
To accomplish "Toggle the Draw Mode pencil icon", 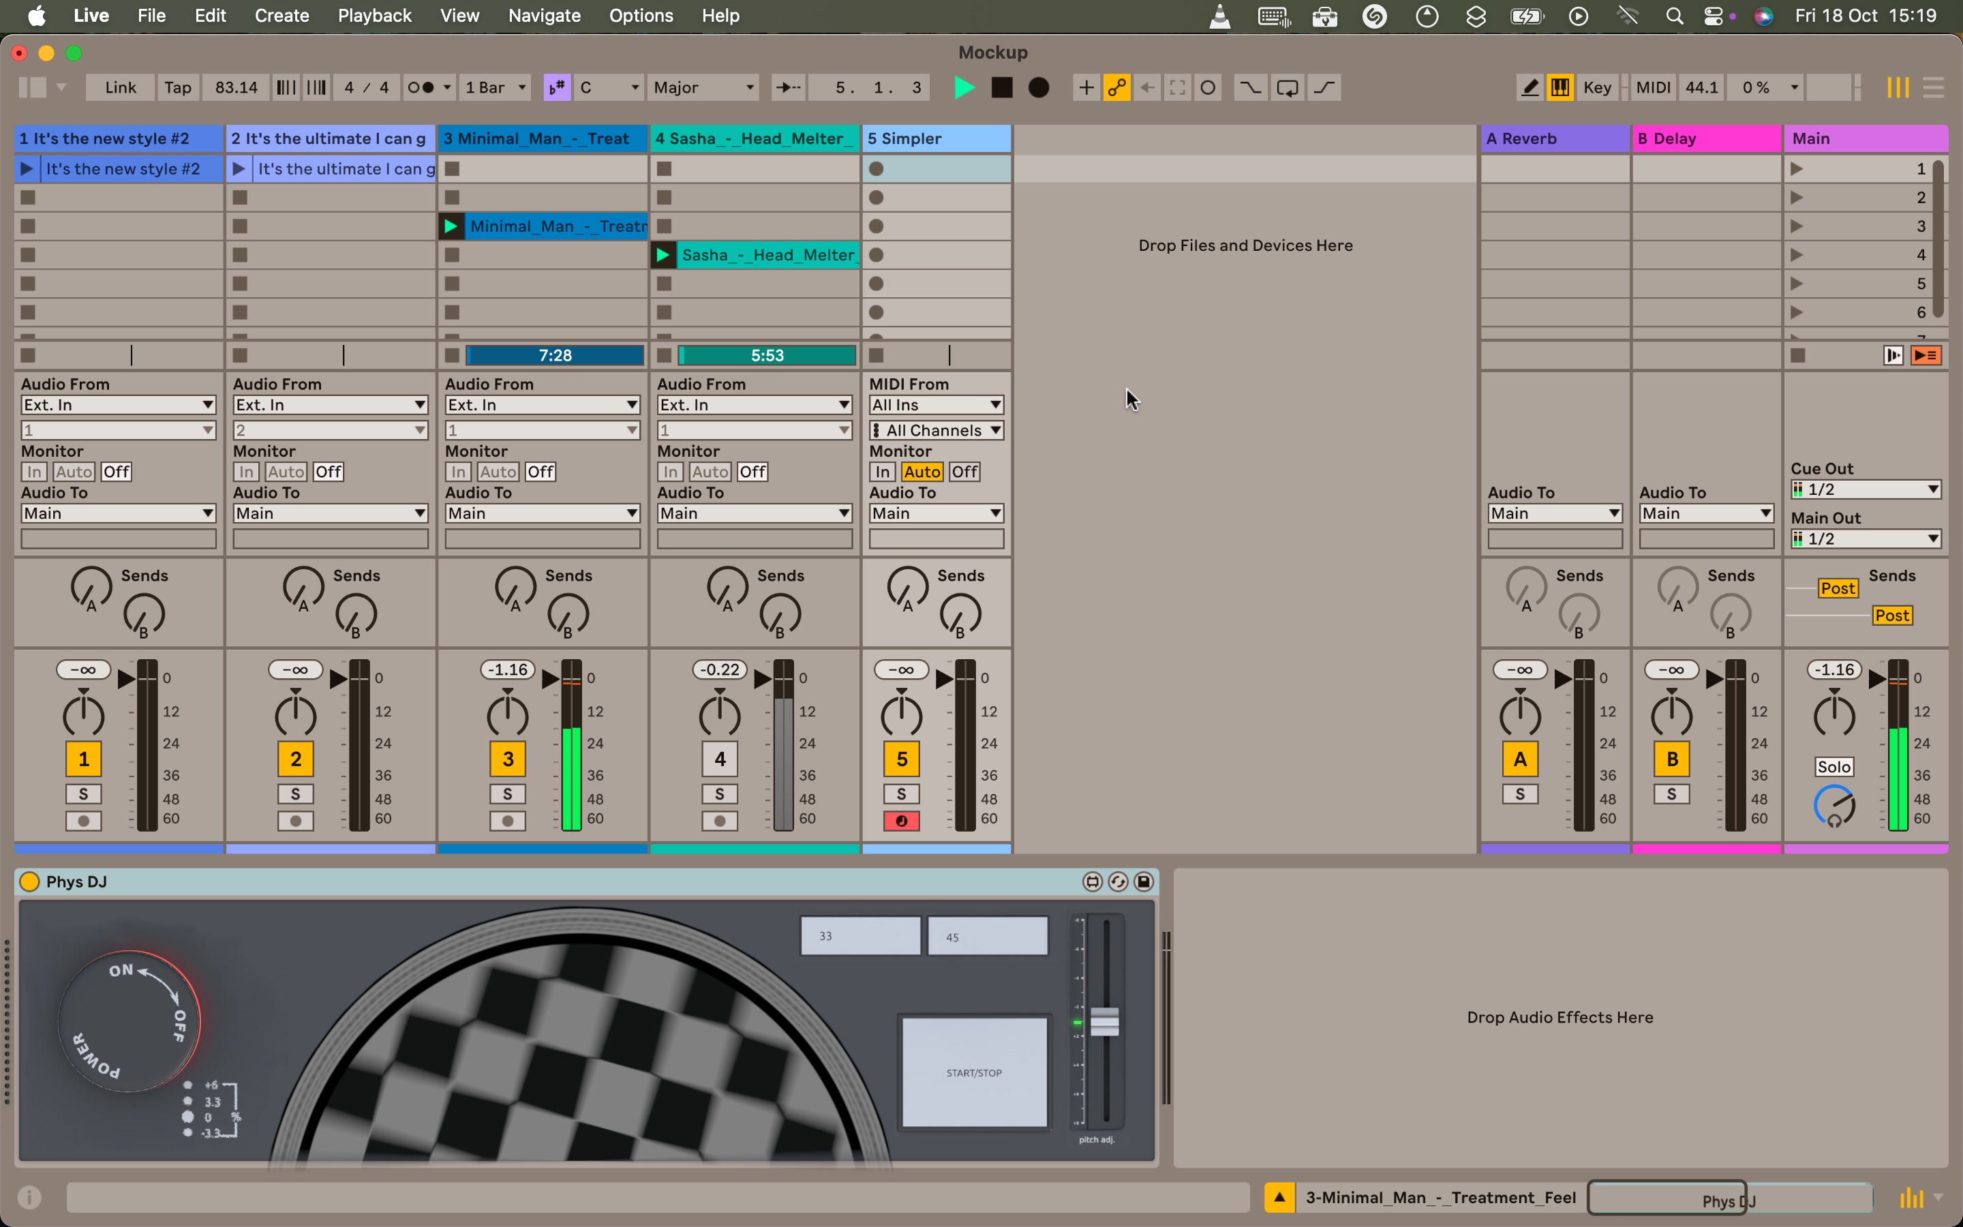I will [1529, 88].
